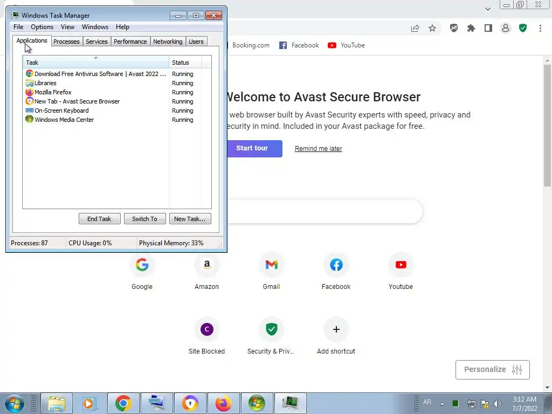Open the Youtube shortcut tile
The image size is (552, 414).
[401, 272]
